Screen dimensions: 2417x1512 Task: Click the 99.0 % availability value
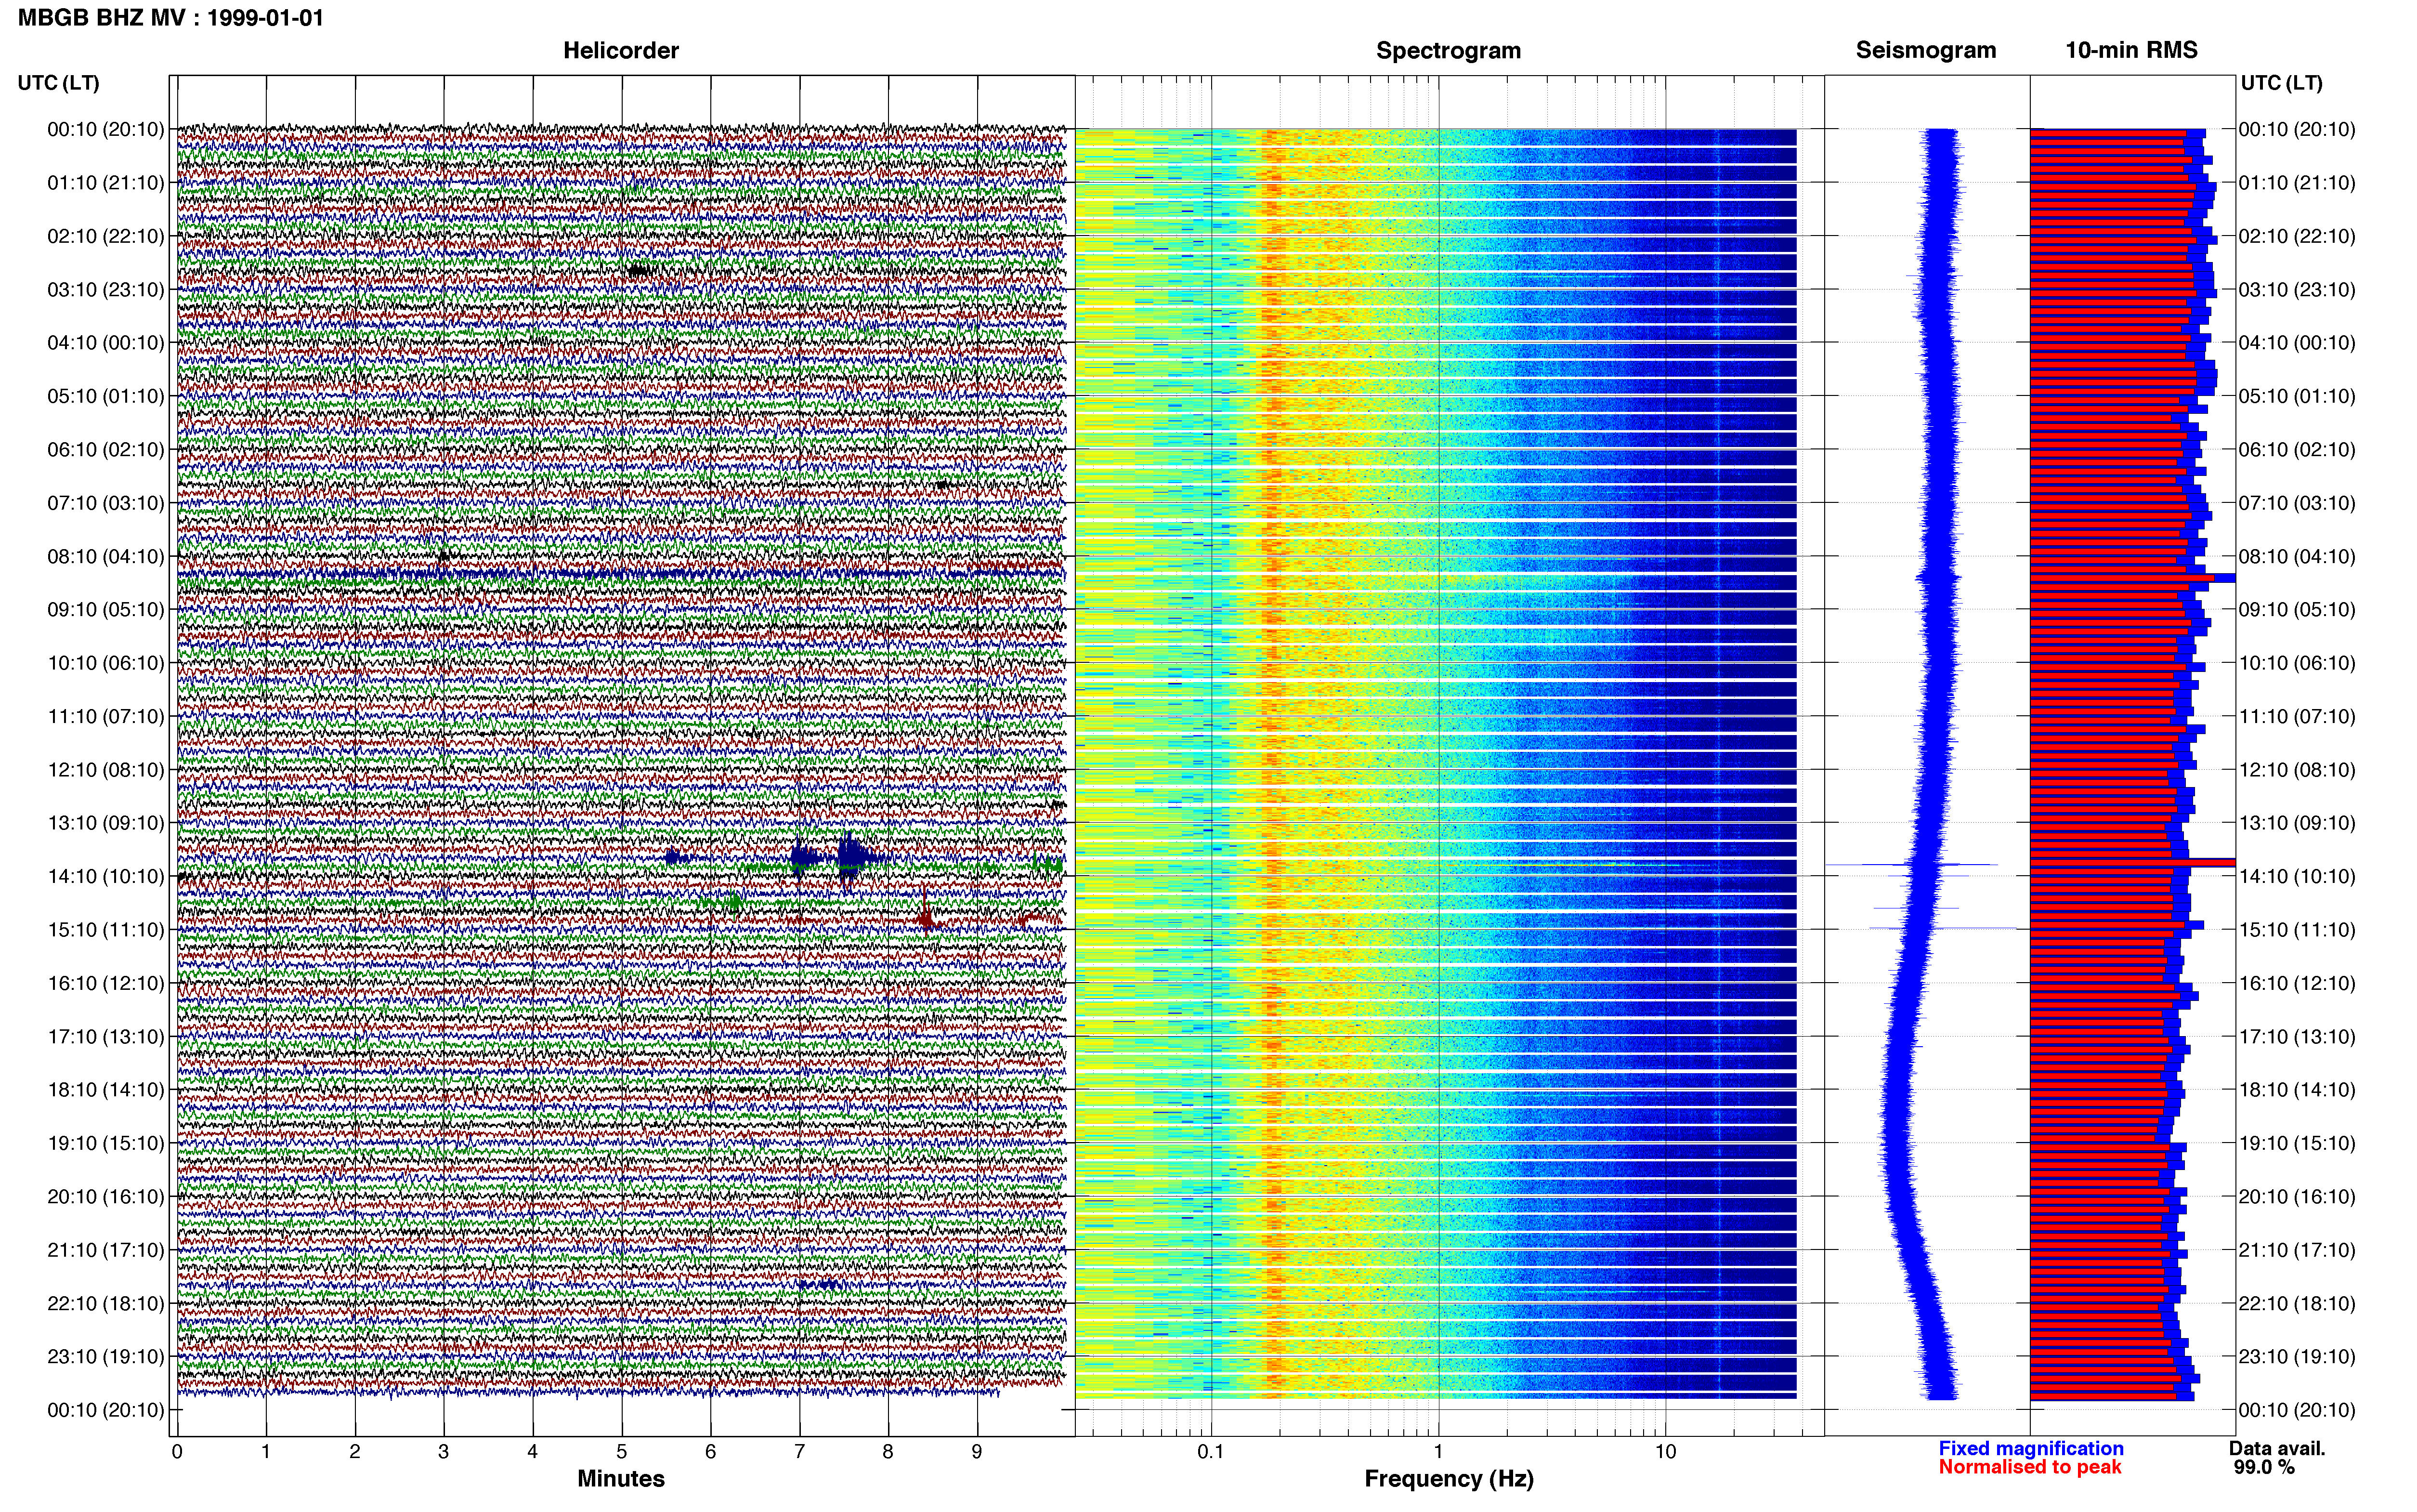tap(2264, 1468)
